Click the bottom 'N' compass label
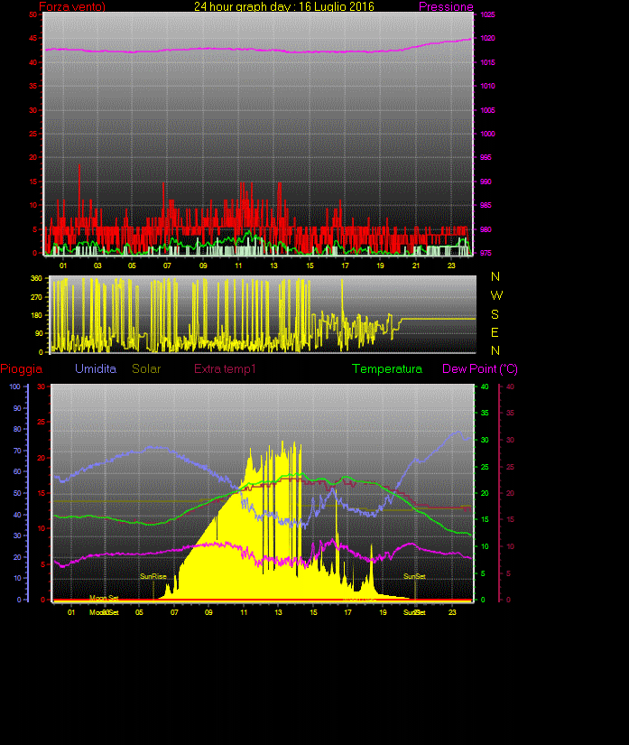 point(495,350)
